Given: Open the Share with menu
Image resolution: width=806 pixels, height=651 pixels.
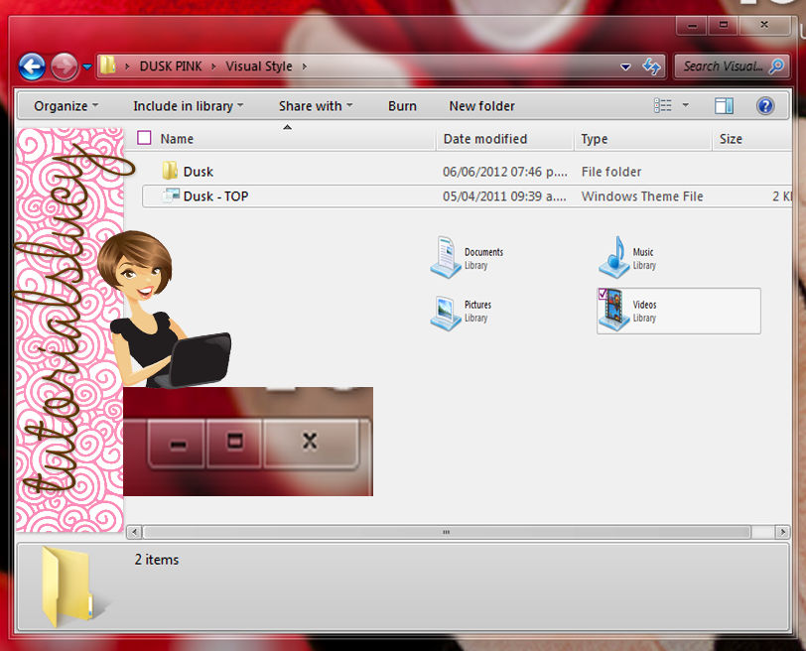Looking at the screenshot, I should point(316,106).
